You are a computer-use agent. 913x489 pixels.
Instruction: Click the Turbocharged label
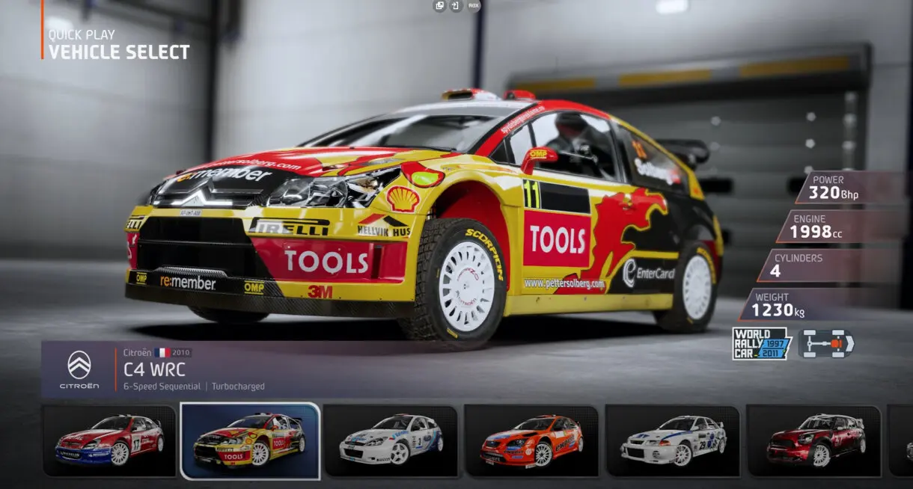click(x=238, y=387)
